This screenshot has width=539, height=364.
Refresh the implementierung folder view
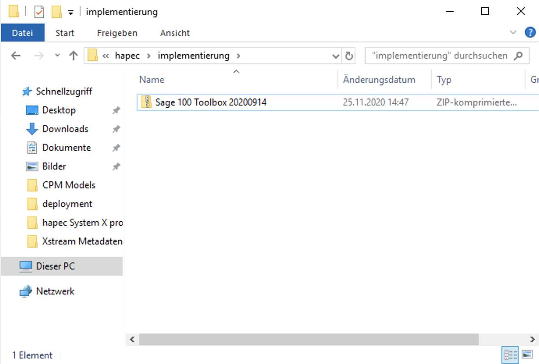[x=349, y=56]
